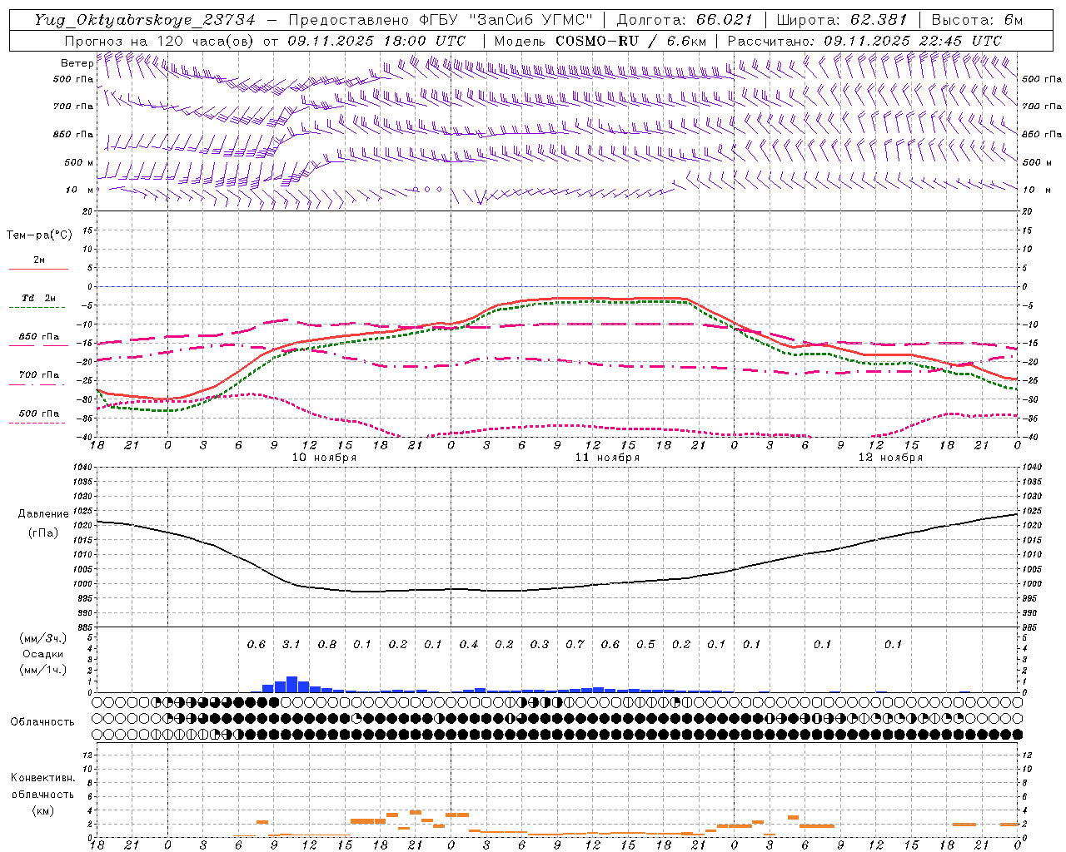1066x852 pixels.
Task: Click the precipitation value 0.4
Action: [x=469, y=644]
